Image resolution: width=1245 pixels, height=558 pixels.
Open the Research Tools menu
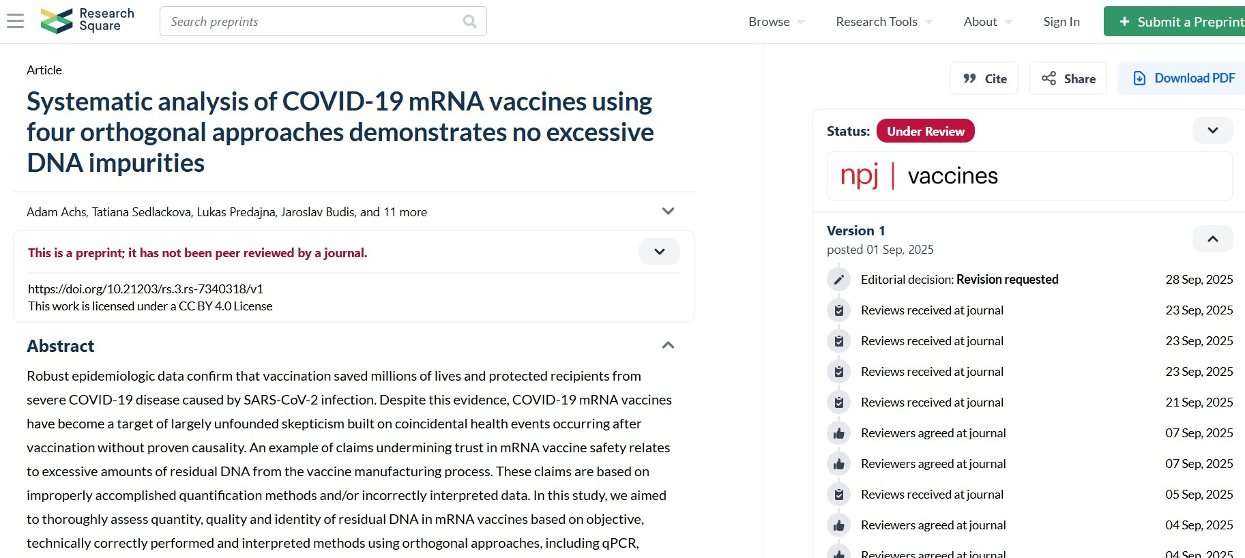[x=883, y=22]
